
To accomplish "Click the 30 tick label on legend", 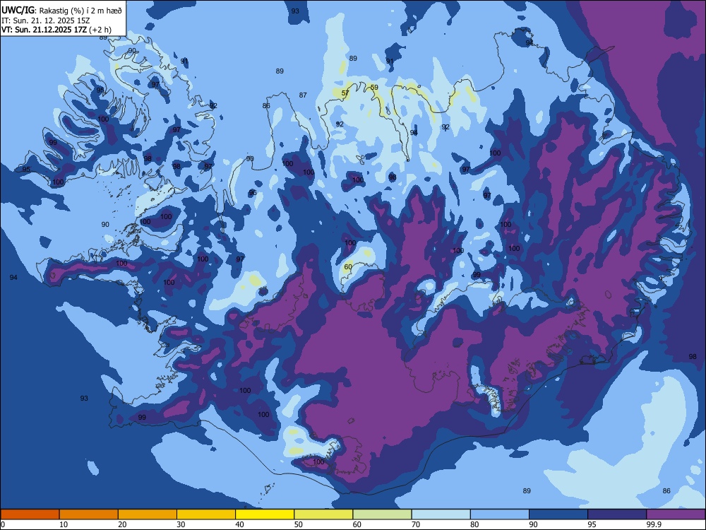I will coord(181,524).
